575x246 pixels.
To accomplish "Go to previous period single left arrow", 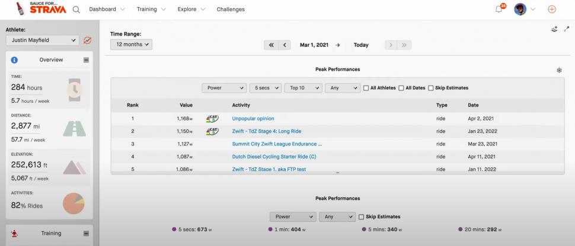I will point(285,45).
